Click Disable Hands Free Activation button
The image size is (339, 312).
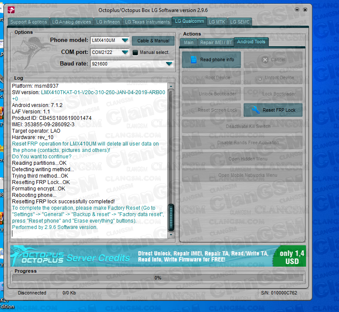click(242, 143)
